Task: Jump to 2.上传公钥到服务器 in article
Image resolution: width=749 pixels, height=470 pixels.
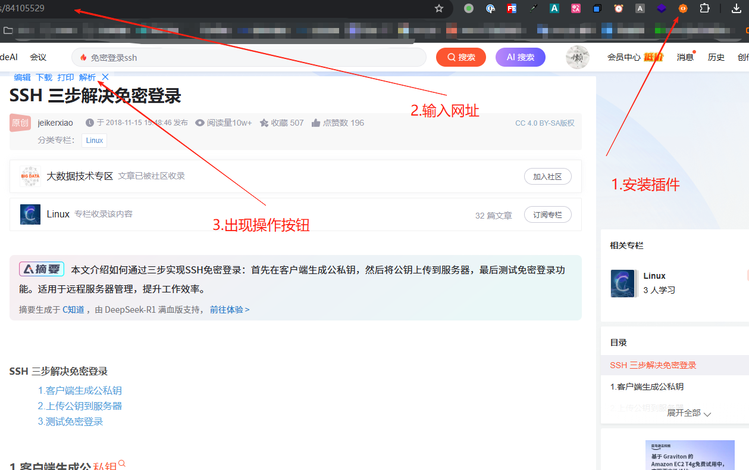Action: [x=80, y=406]
